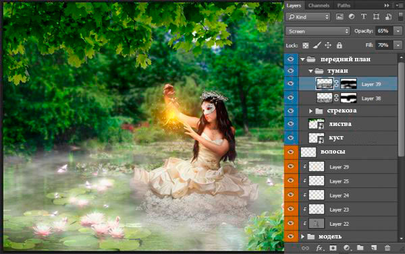
Task: Filter layers by shape layers icon
Action: tap(376, 17)
